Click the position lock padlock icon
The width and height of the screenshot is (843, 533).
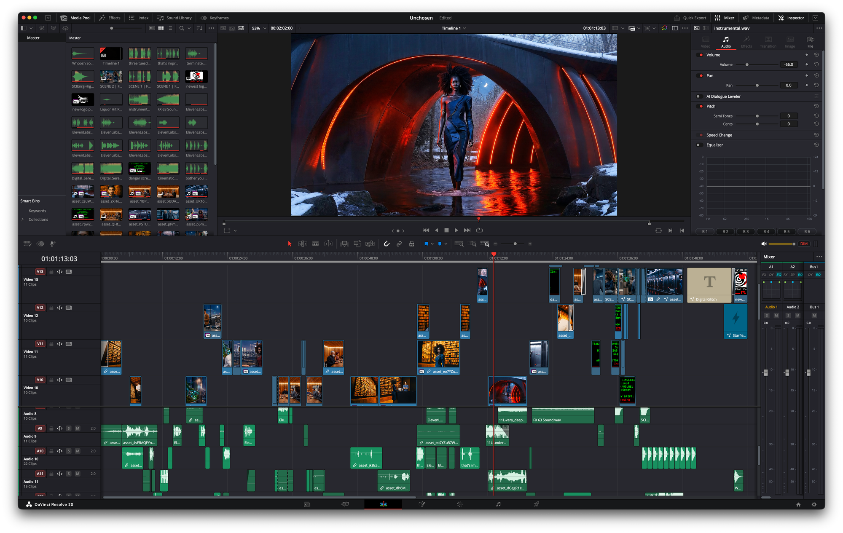point(412,244)
